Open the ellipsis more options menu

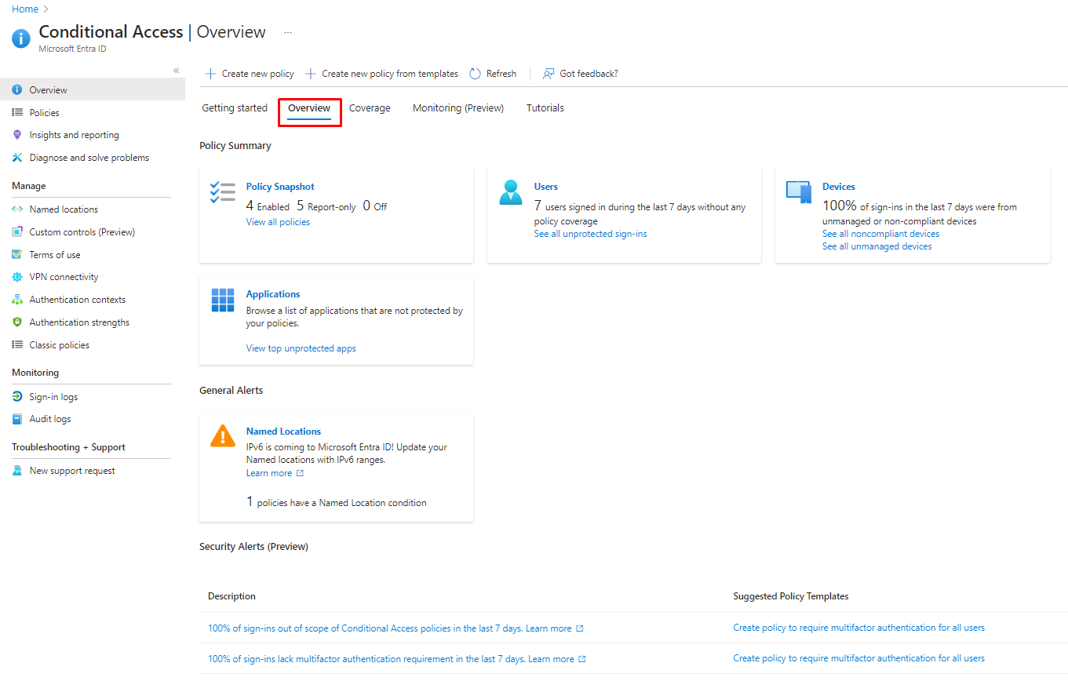click(288, 33)
